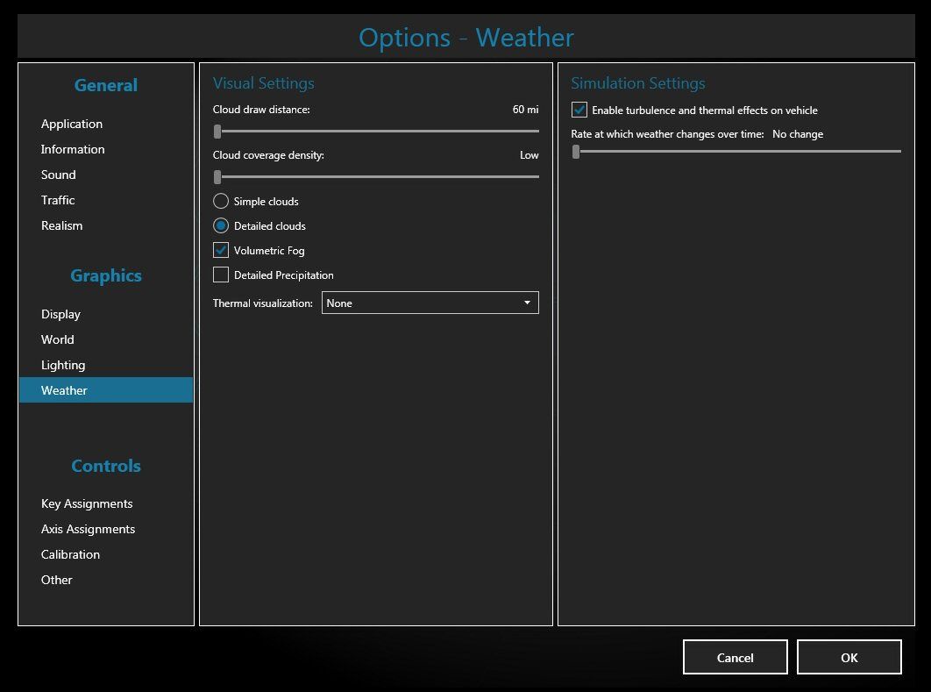Enable the Detailed Precipitation checkbox
This screenshot has height=692, width=931.
click(221, 275)
